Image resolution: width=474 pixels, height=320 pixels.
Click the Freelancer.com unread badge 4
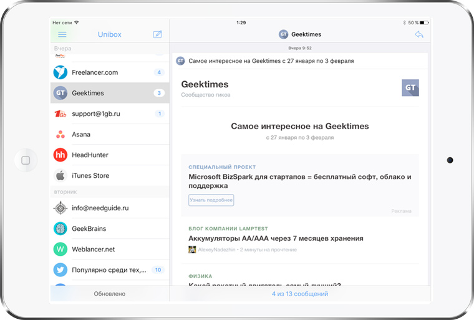tap(159, 72)
